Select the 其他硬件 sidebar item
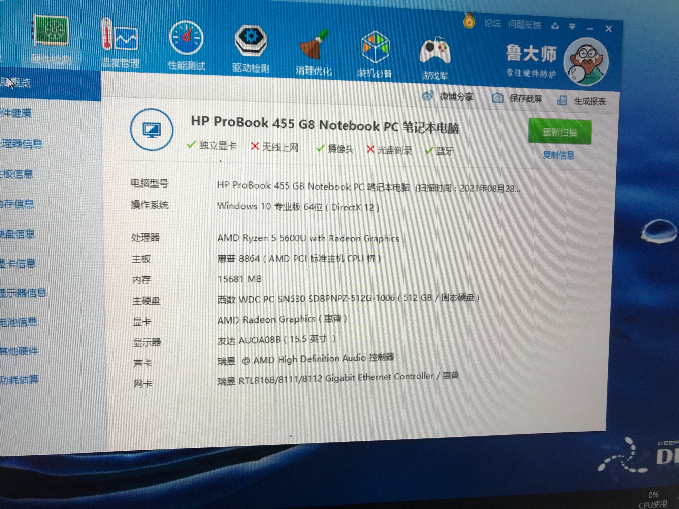679x509 pixels. click(19, 351)
